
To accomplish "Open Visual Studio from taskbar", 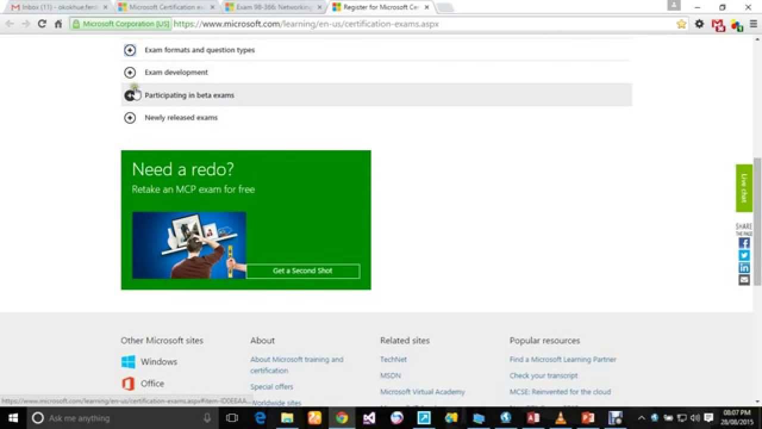I will pos(369,418).
